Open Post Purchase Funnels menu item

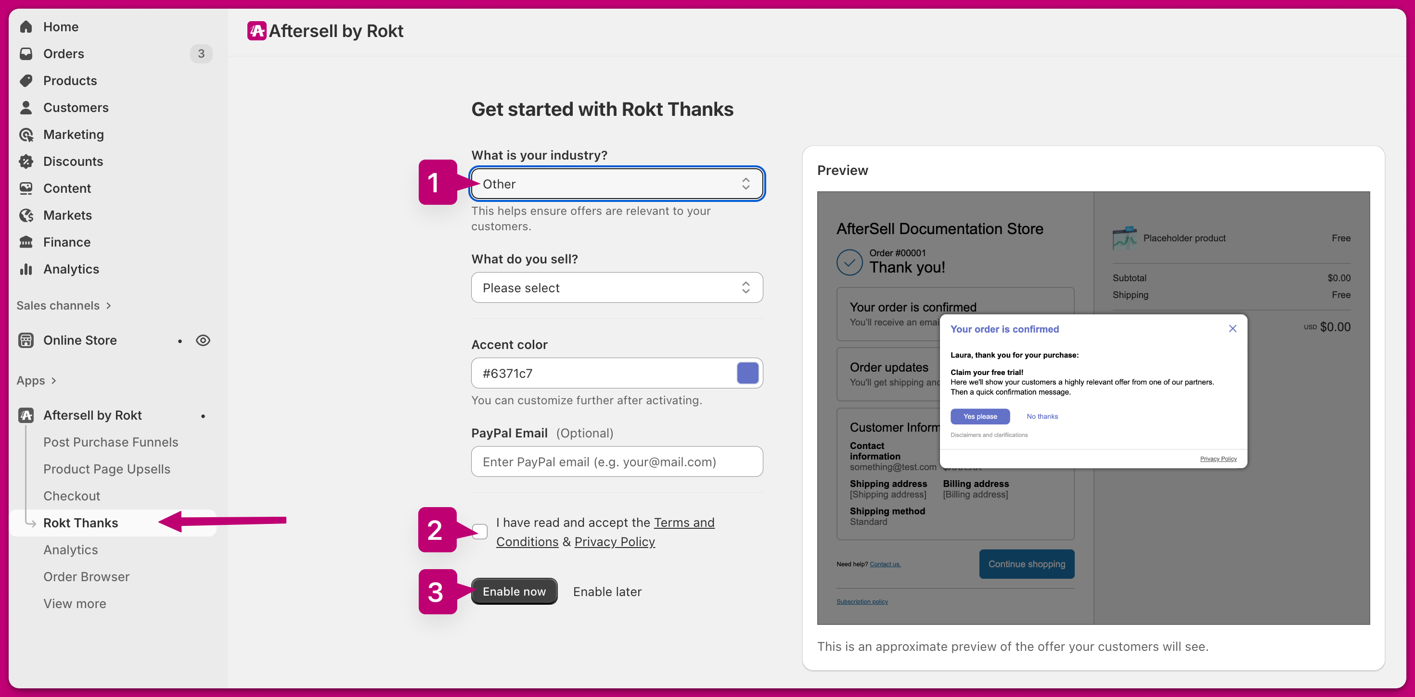point(110,442)
